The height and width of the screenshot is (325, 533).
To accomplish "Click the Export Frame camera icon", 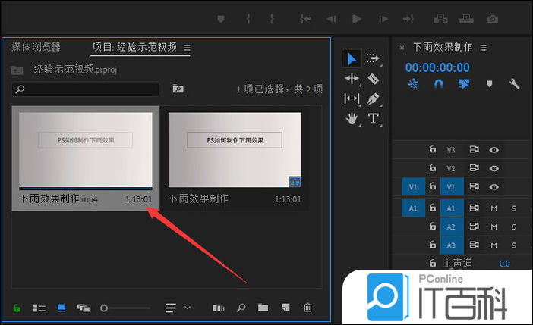I will 493,18.
